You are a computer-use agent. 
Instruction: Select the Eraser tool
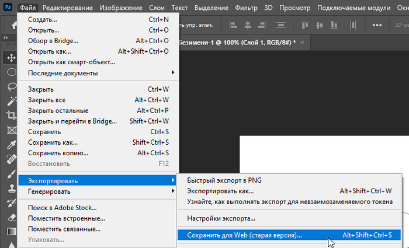pos(11,217)
